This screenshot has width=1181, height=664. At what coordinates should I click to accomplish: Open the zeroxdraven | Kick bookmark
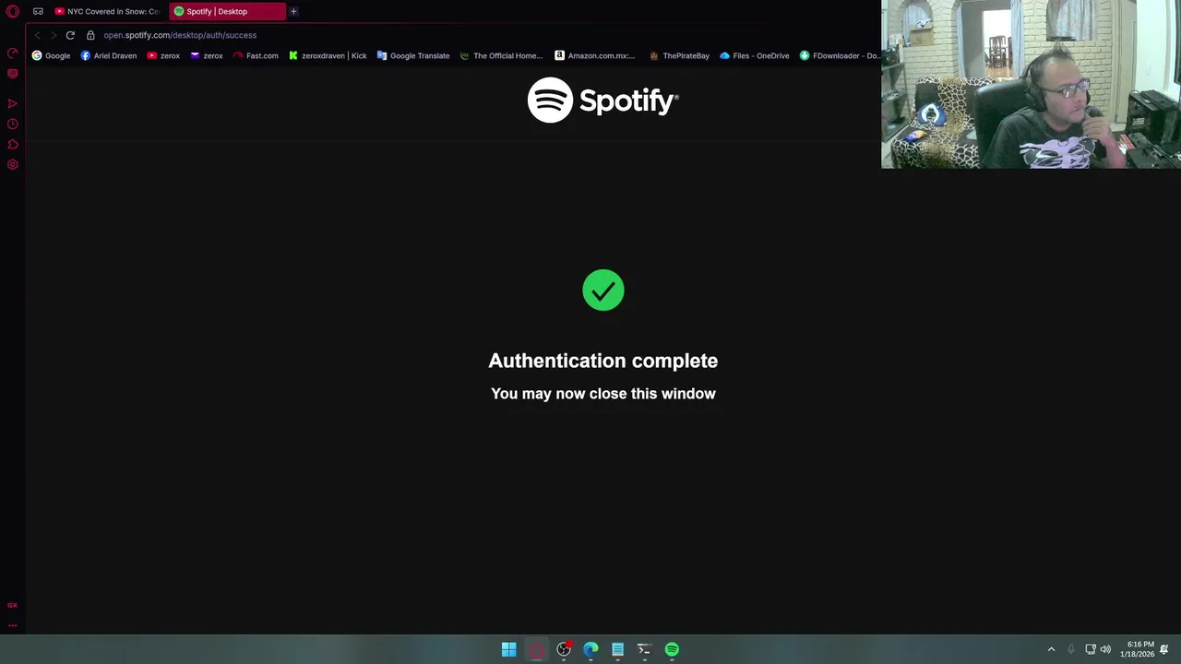[x=328, y=55]
